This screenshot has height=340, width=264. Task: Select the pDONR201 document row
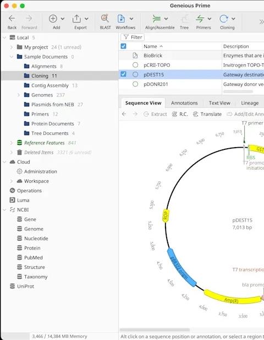point(191,84)
